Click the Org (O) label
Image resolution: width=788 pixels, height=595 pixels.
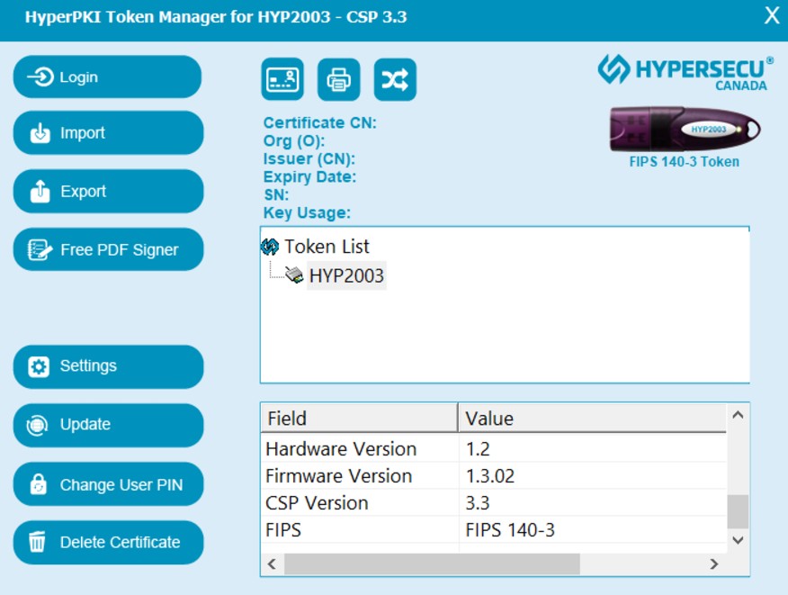294,140
